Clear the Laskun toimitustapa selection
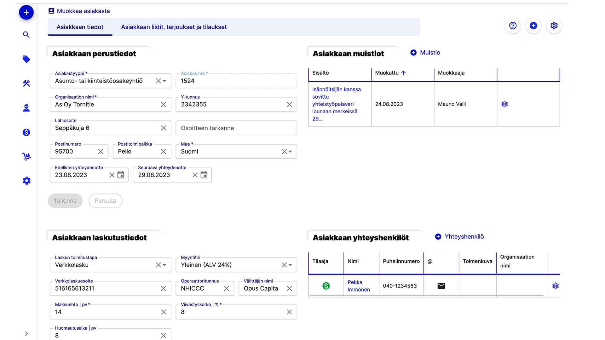 click(x=158, y=265)
